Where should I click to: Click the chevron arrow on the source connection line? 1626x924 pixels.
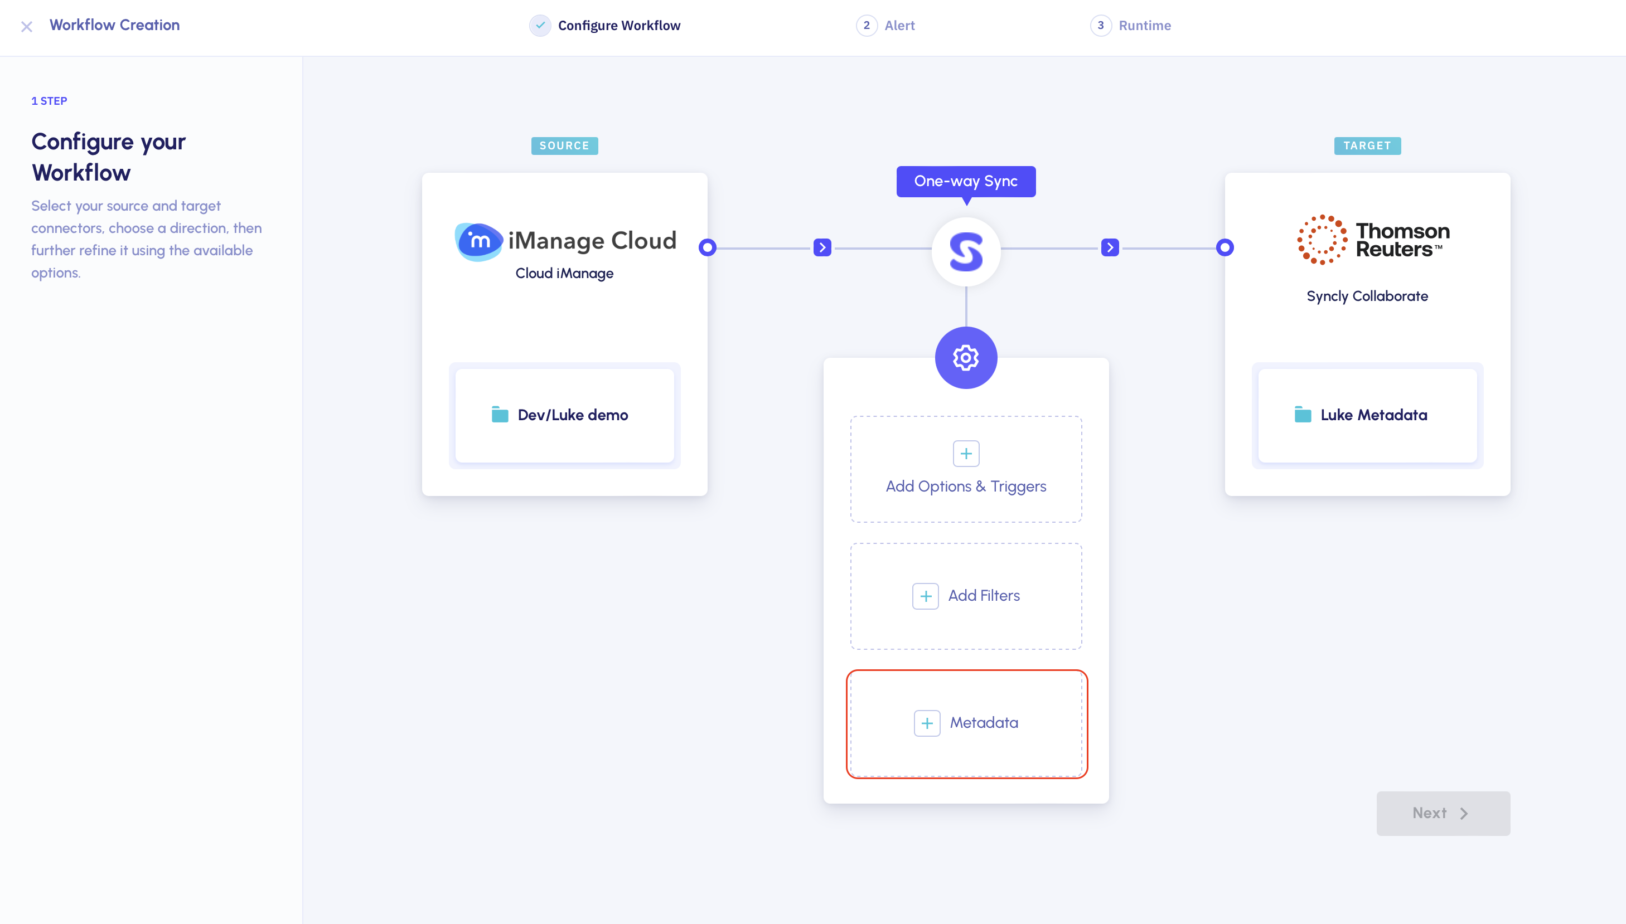click(821, 247)
